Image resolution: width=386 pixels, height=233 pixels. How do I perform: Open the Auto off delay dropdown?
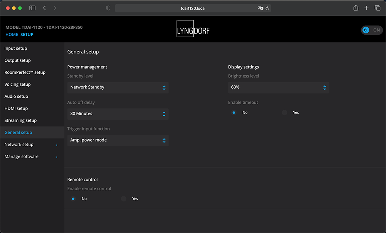coord(118,114)
